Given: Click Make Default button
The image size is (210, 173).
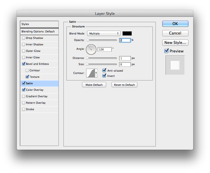Looking at the screenshot, I should click(94, 85).
